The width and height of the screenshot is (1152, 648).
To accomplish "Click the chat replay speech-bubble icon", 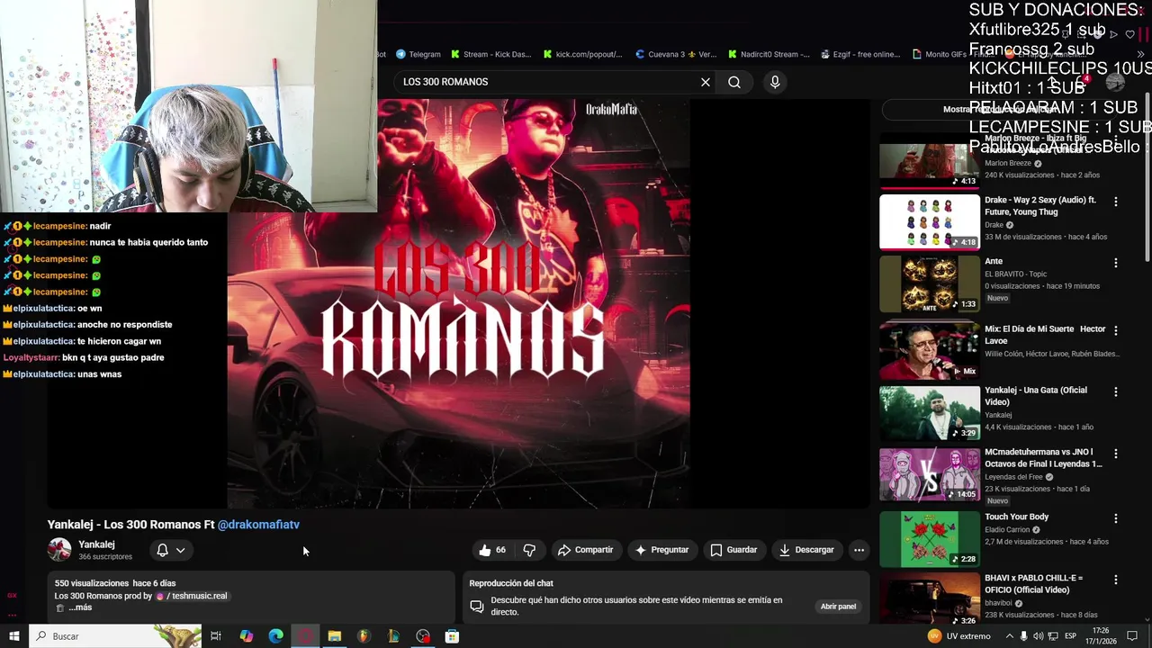I will [x=477, y=607].
